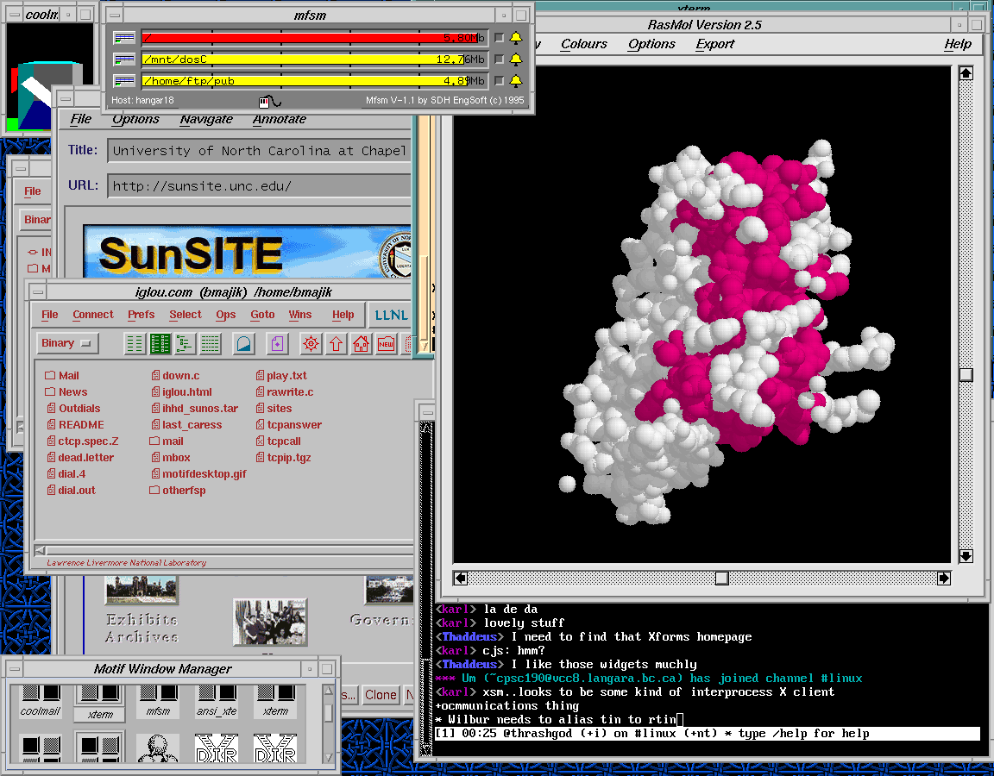Tick the checkbox beside /mnt/dosC bar
Screen dimensions: 994x776
pos(499,59)
